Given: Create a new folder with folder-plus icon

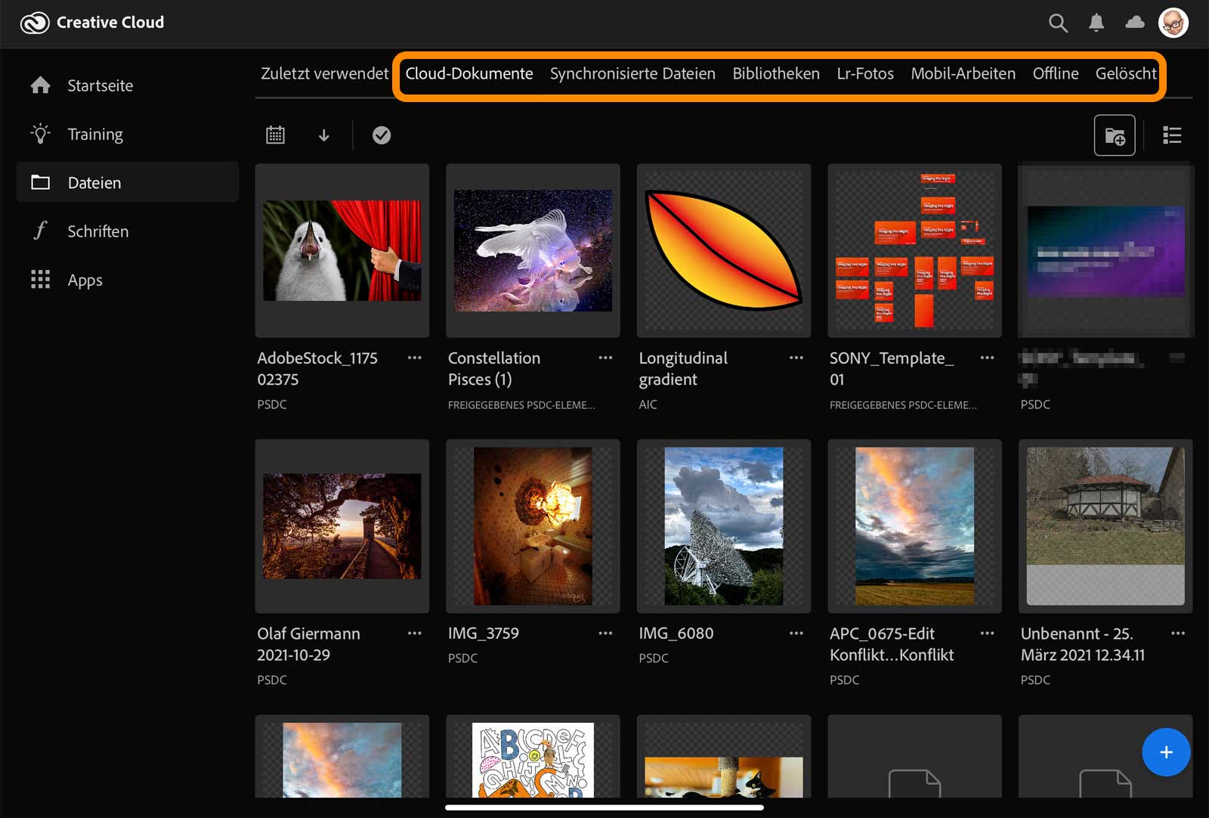Looking at the screenshot, I should [x=1115, y=135].
